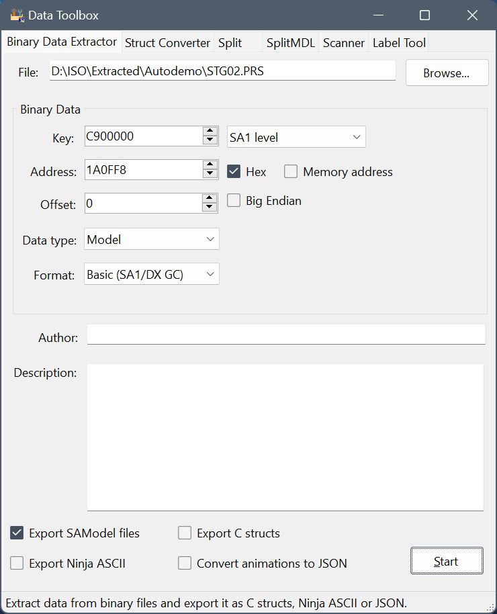Open the Struct Converter tab
This screenshot has width=497, height=614.
point(168,43)
